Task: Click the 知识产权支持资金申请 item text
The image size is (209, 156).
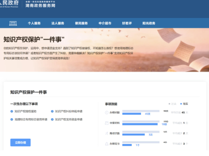Action: pos(69,120)
